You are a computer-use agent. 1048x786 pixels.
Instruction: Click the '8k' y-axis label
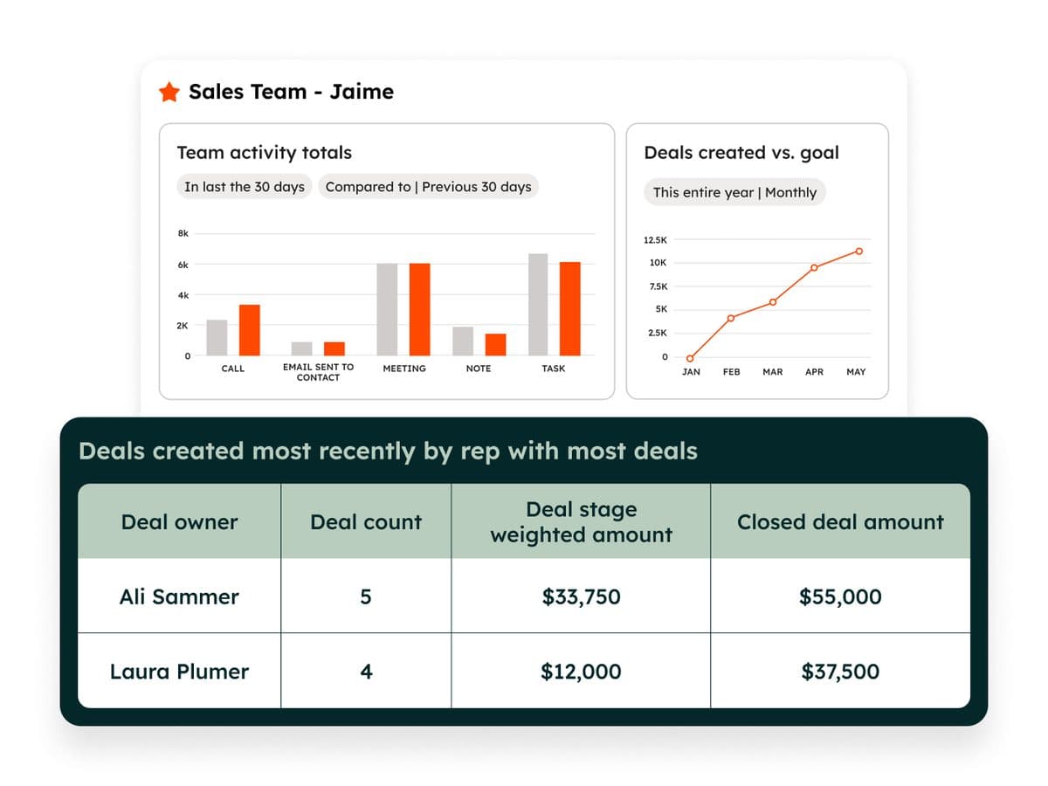[x=183, y=233]
